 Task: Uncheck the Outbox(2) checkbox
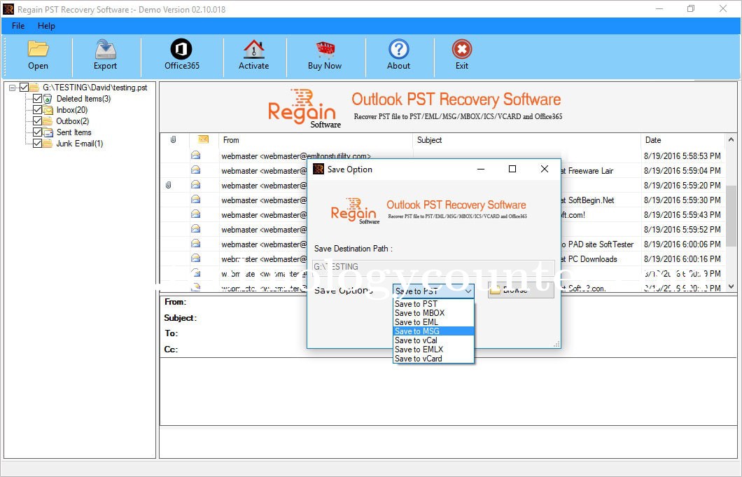click(x=37, y=120)
